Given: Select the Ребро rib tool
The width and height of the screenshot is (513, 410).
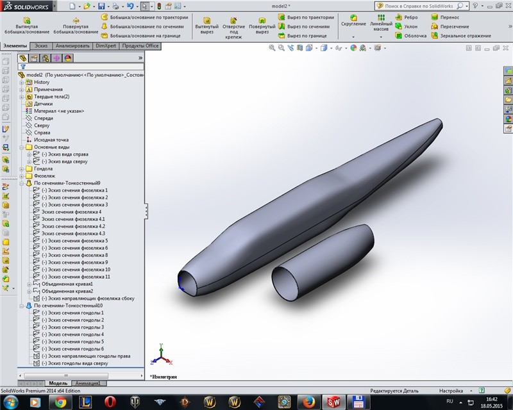Looking at the screenshot, I should (407, 17).
